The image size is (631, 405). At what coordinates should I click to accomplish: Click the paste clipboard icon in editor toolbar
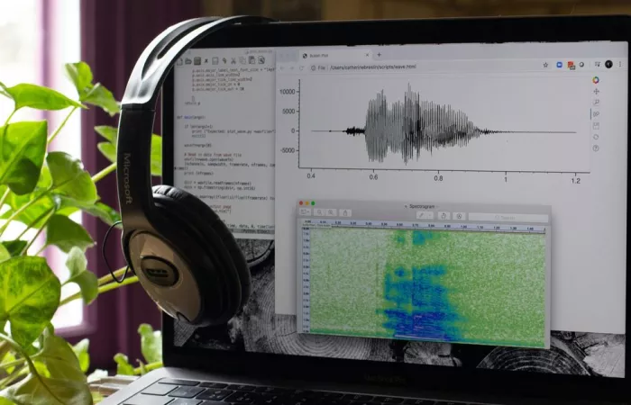[x=251, y=60]
